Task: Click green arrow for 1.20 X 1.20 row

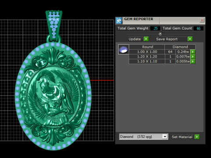Action: (x=193, y=57)
